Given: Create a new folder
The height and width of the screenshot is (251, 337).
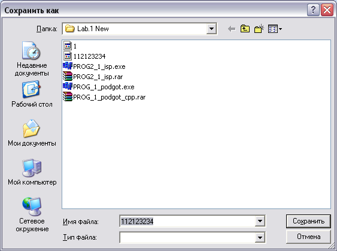Looking at the screenshot, I should coord(259,29).
